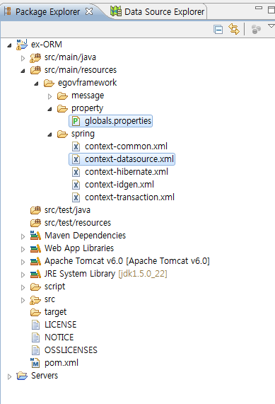Screen dimensions: 275x404
Task: Open the View Menu dropdown triangle
Action: pyautogui.click(x=271, y=26)
